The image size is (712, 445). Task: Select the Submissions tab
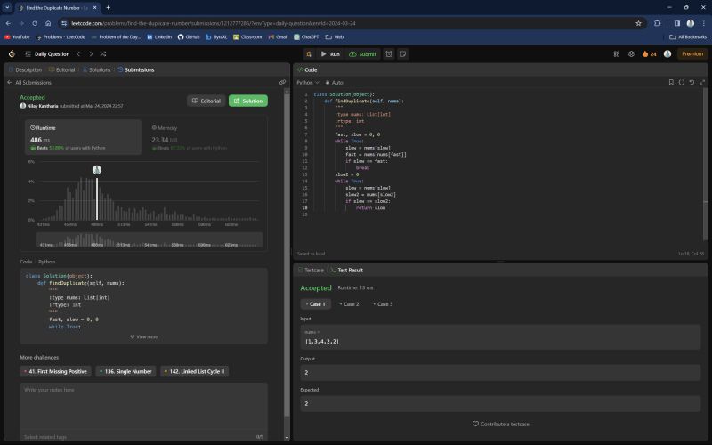136,70
